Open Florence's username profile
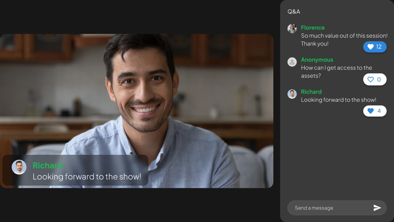Viewport: 394px width, 222px height. tap(313, 27)
